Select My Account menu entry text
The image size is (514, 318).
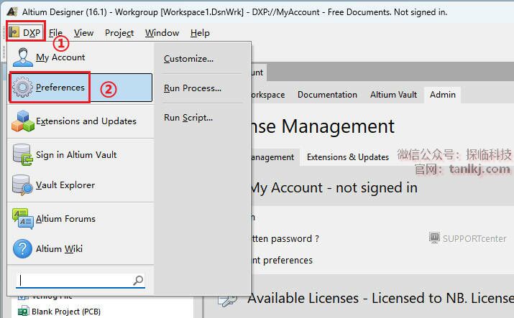pos(60,57)
